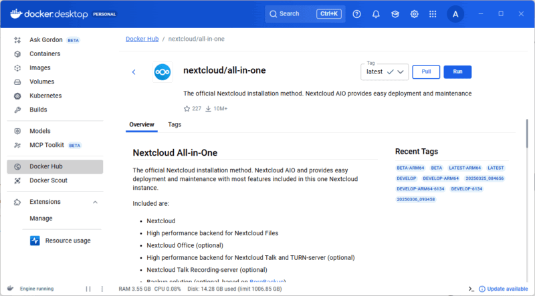Open the apps grid icon
This screenshot has height=296, width=535.
(x=433, y=14)
